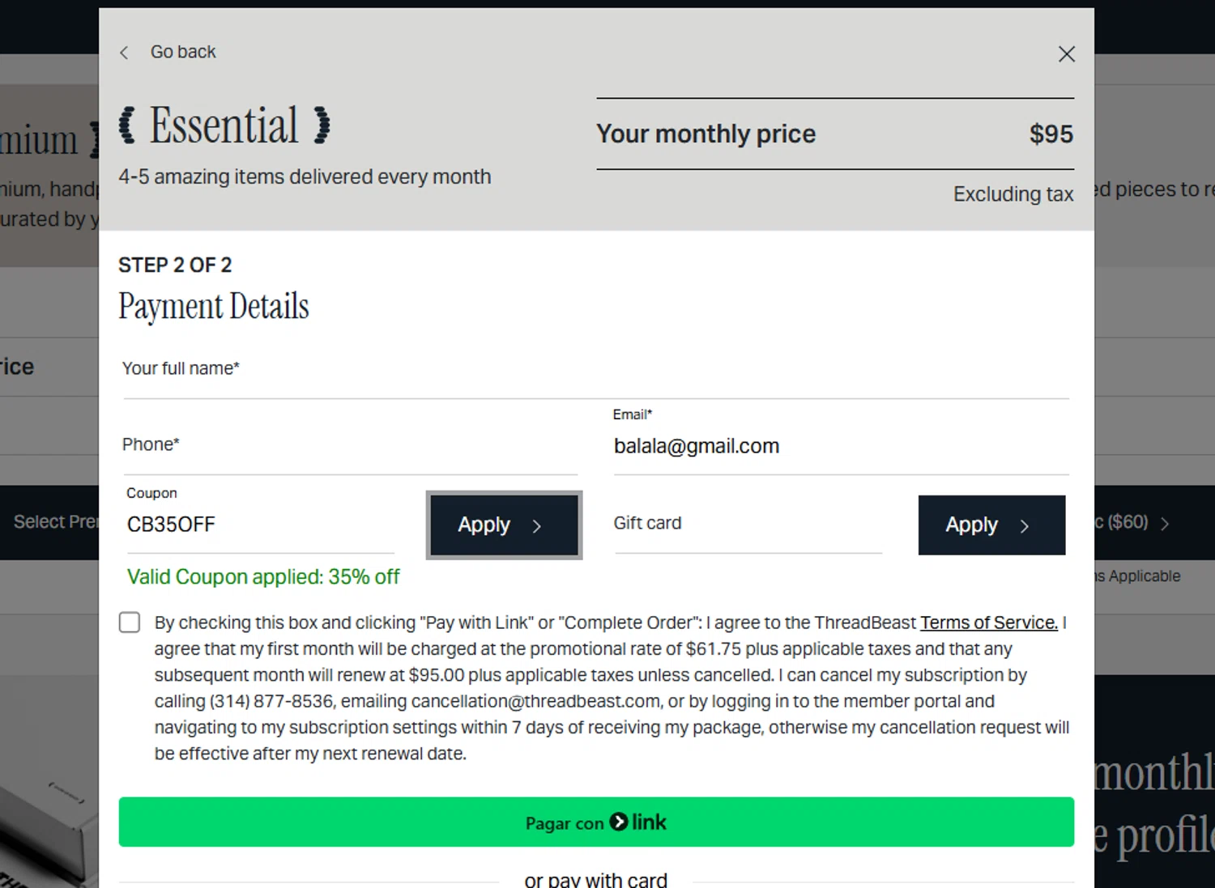Click the arrow icon on coupon Apply button
The width and height of the screenshot is (1215, 888).
tap(537, 526)
